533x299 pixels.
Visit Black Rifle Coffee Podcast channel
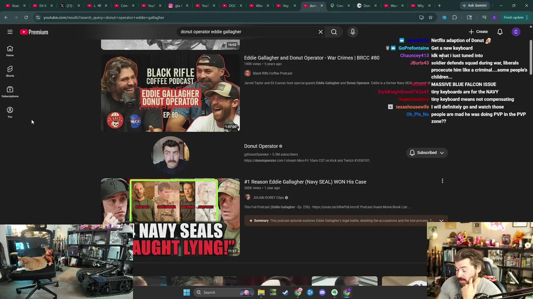tap(272, 73)
